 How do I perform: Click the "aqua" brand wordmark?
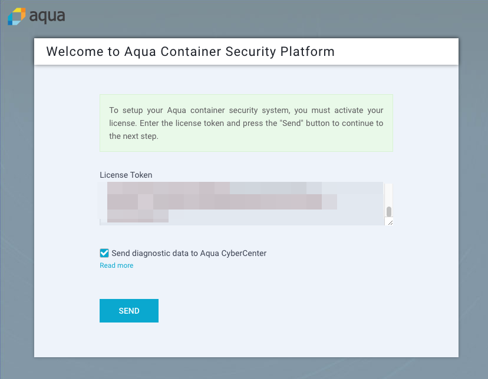45,17
